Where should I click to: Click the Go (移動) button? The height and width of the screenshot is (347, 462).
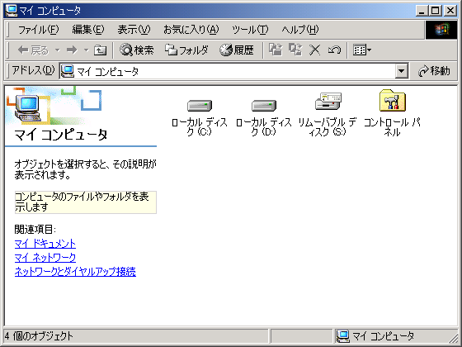(434, 71)
